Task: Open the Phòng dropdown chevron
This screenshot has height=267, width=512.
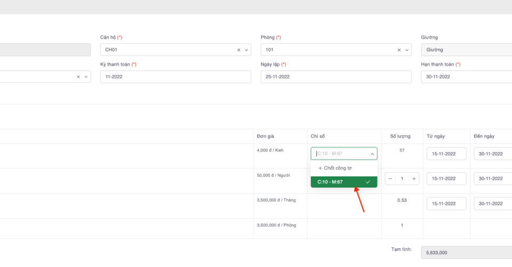Action: pos(406,50)
